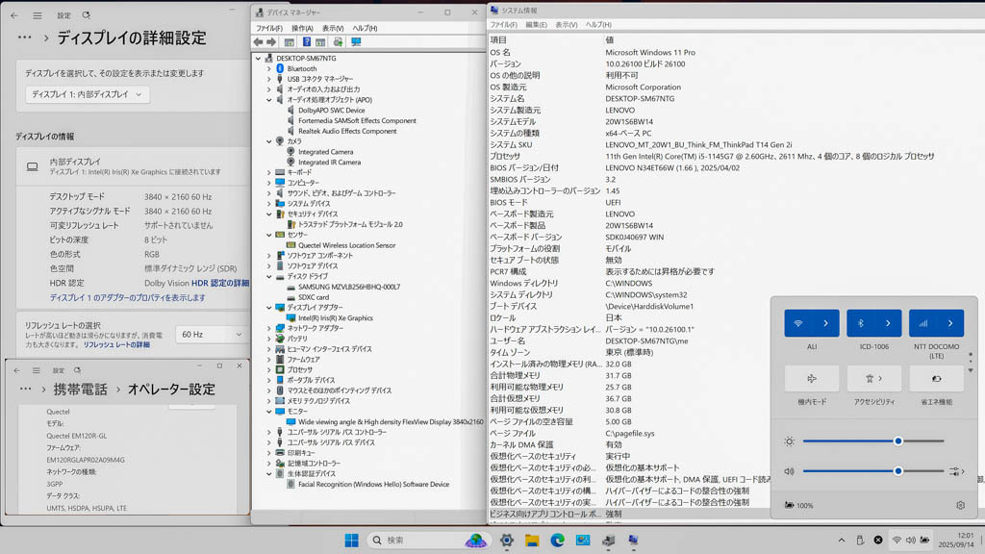Screen dimensions: 985x554
Task: Open hamburger menu in operator settings window
Action: 37,370
